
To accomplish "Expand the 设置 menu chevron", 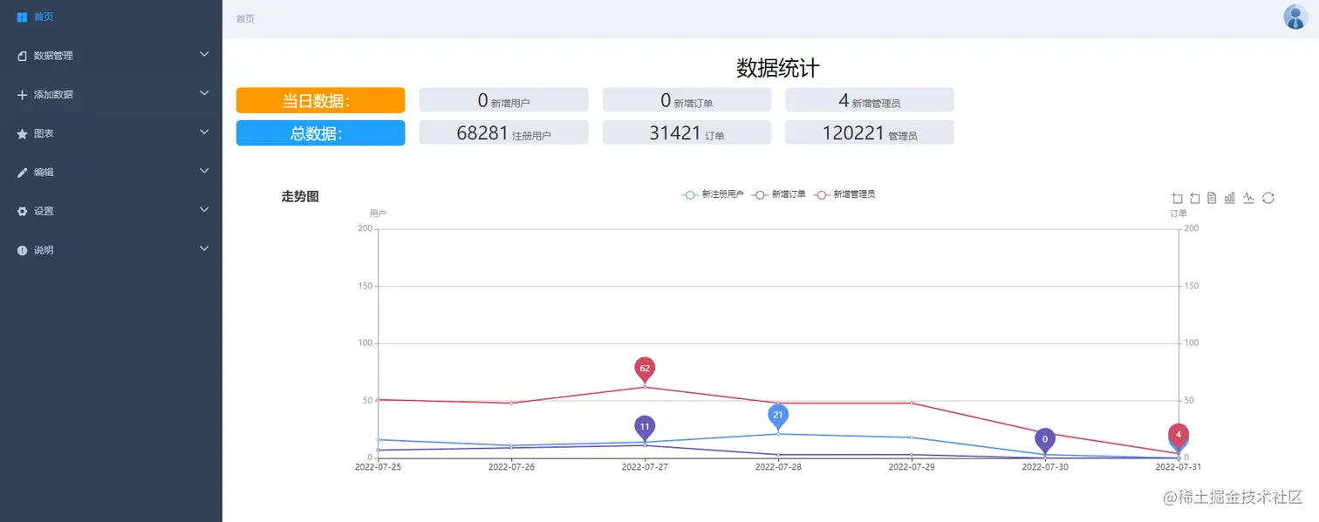I will point(204,209).
